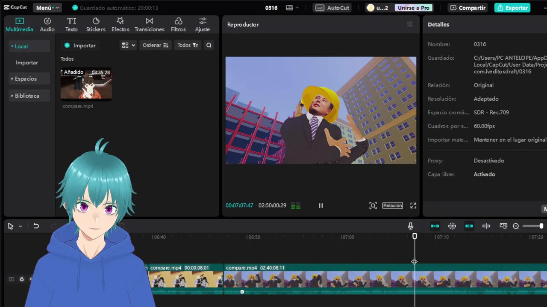Screen dimensions: 547x307
Task: Click the Compartir button
Action: point(468,8)
